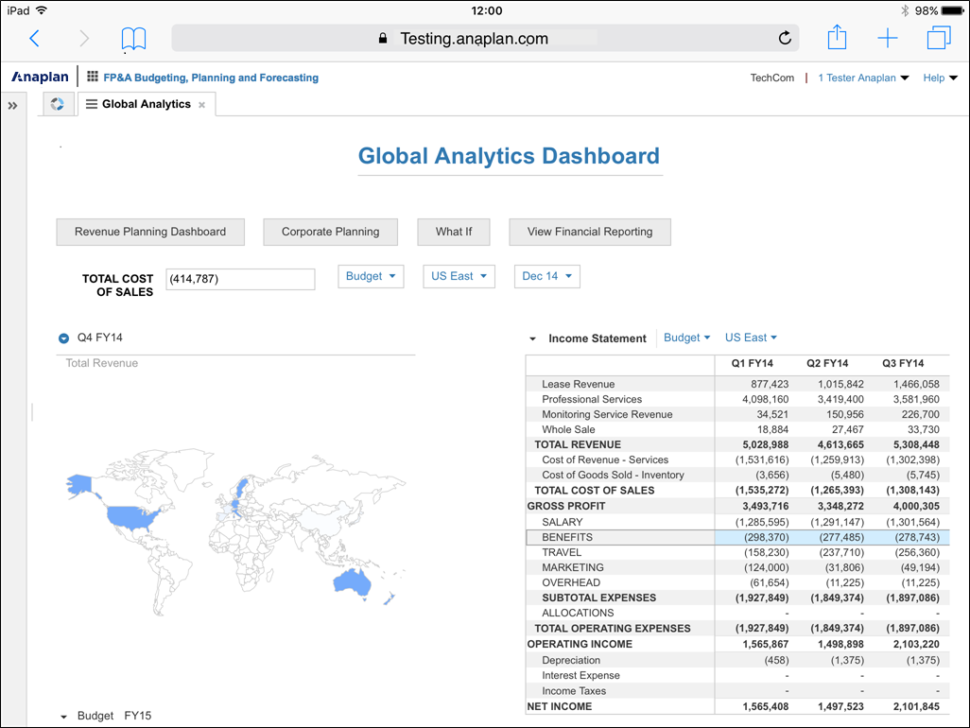The height and width of the screenshot is (728, 970).
Task: Reload the page in address bar
Action: point(784,39)
